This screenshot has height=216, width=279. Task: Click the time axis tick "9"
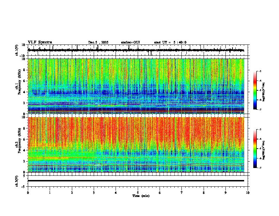(x=225, y=193)
